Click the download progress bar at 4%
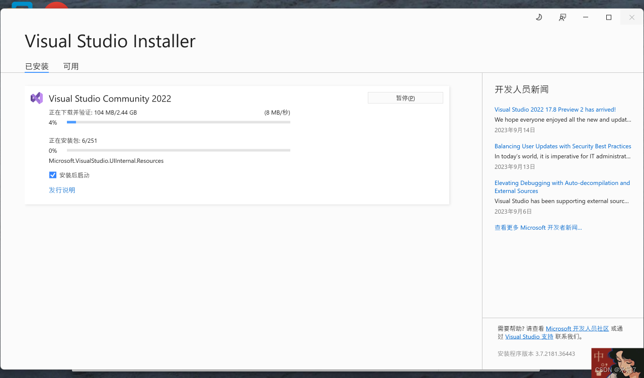The image size is (644, 378). [179, 122]
